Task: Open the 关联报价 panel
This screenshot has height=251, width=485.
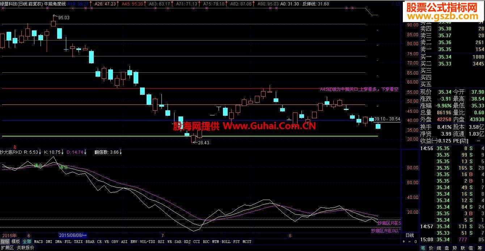Action: point(25,248)
